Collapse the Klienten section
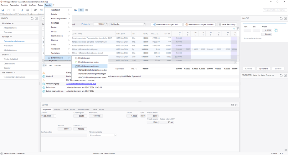288x155 pixels. coord(11,37)
